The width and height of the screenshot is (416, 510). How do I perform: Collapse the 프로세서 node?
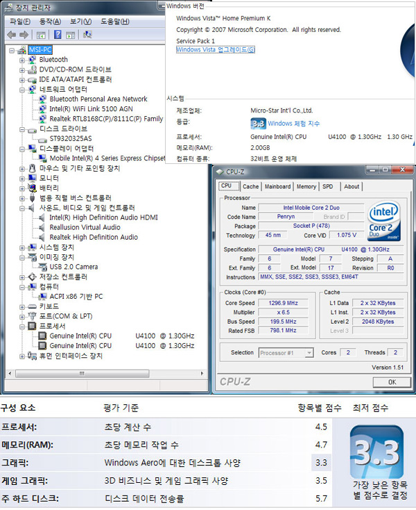(22, 327)
